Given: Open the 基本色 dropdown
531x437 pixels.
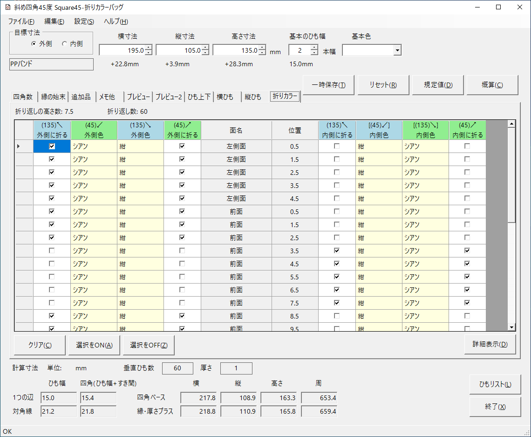Looking at the screenshot, I should [397, 50].
